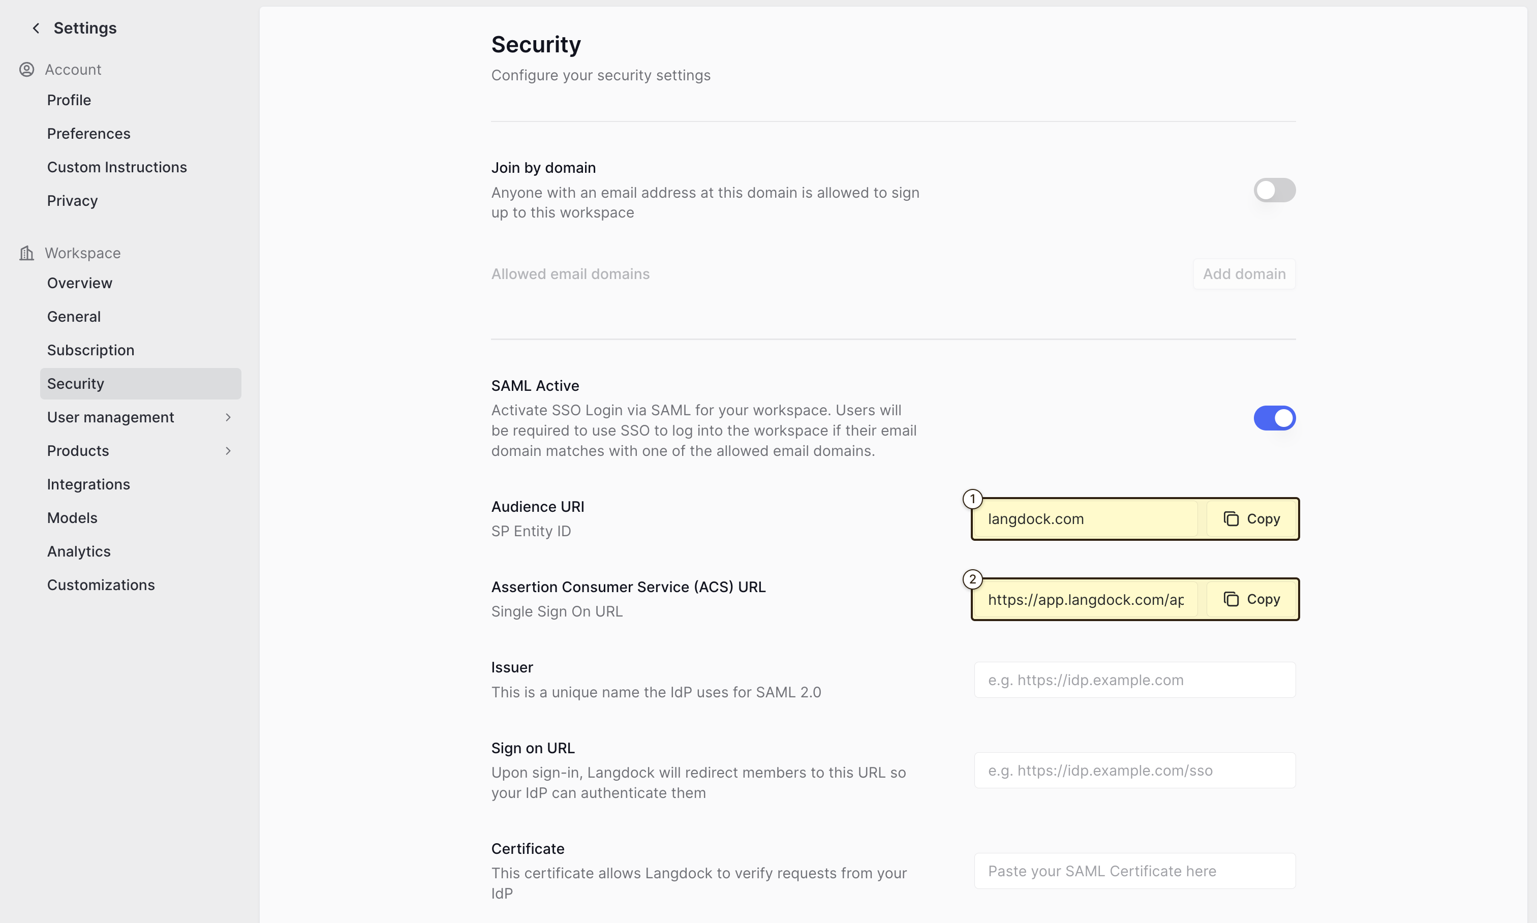This screenshot has width=1537, height=923.
Task: Open Analytics in the sidebar
Action: 141,551
